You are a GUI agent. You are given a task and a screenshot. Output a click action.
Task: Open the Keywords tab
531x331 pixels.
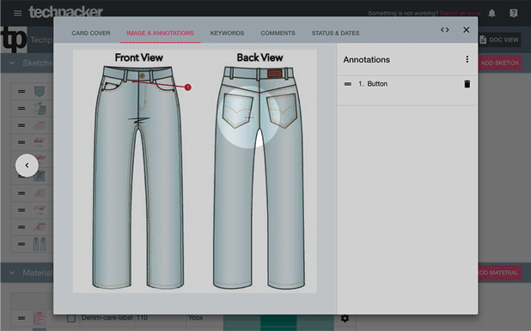tap(227, 33)
